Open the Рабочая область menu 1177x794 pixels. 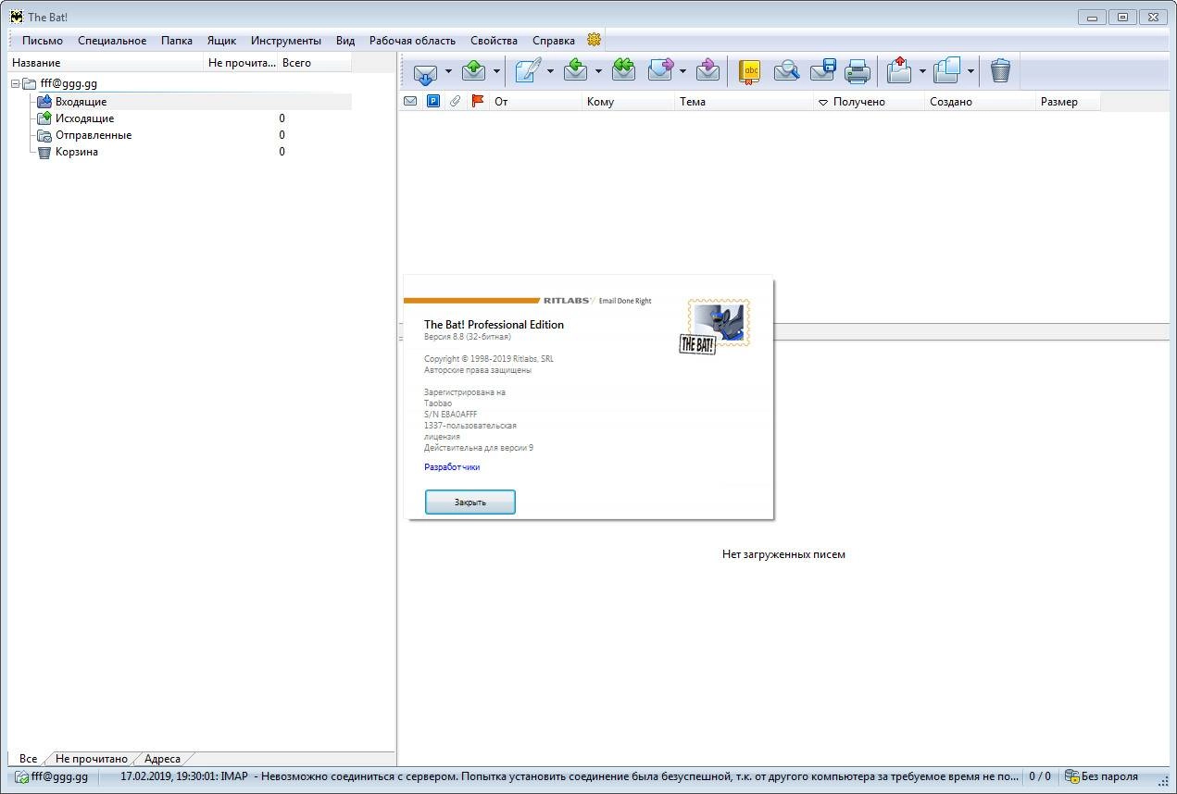412,40
